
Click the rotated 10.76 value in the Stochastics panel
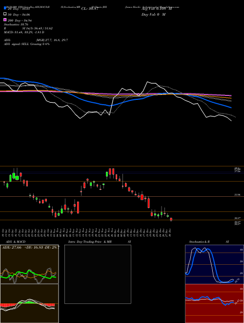click(237, 280)
